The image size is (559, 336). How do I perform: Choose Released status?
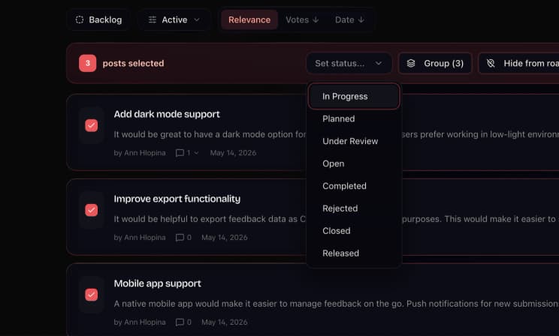click(354, 253)
